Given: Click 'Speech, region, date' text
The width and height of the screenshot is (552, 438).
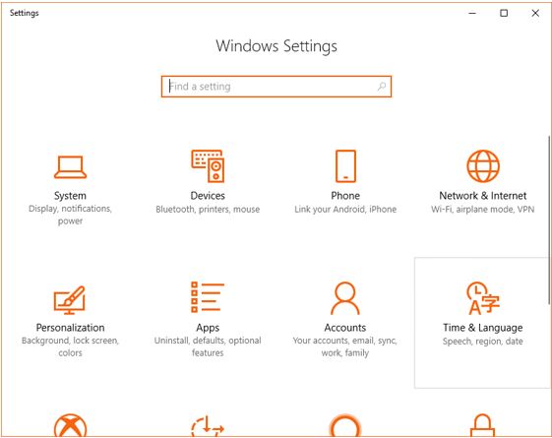Looking at the screenshot, I should tap(483, 342).
